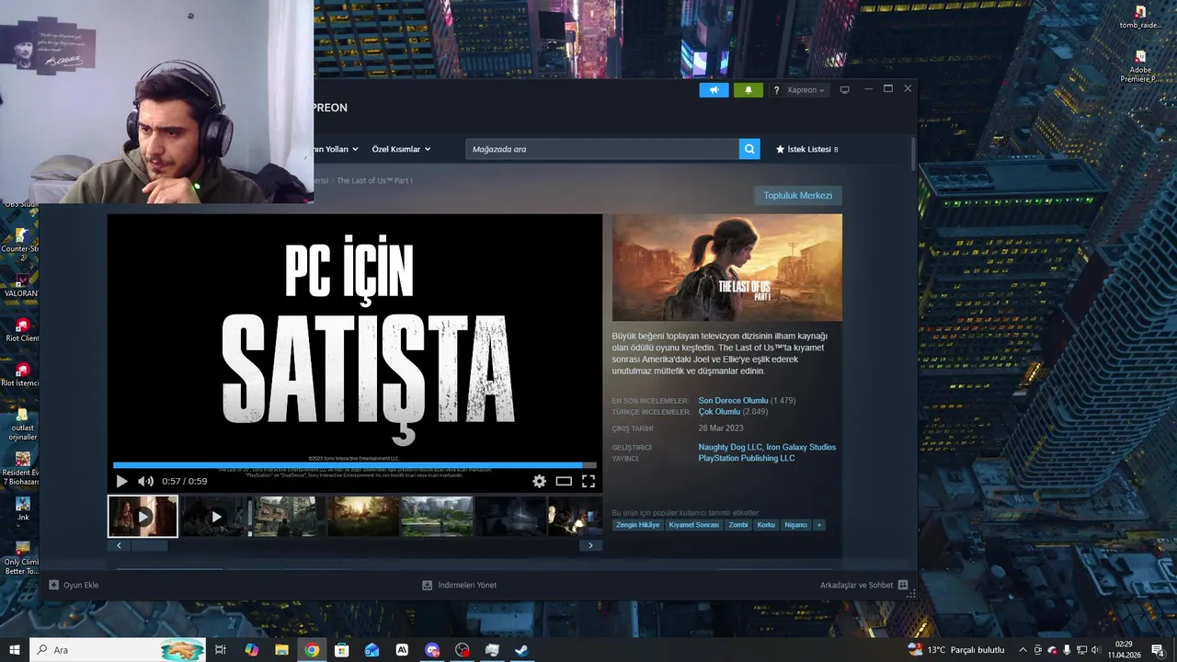
Task: Open the Riot İstemci desktop icon
Action: tap(21, 374)
